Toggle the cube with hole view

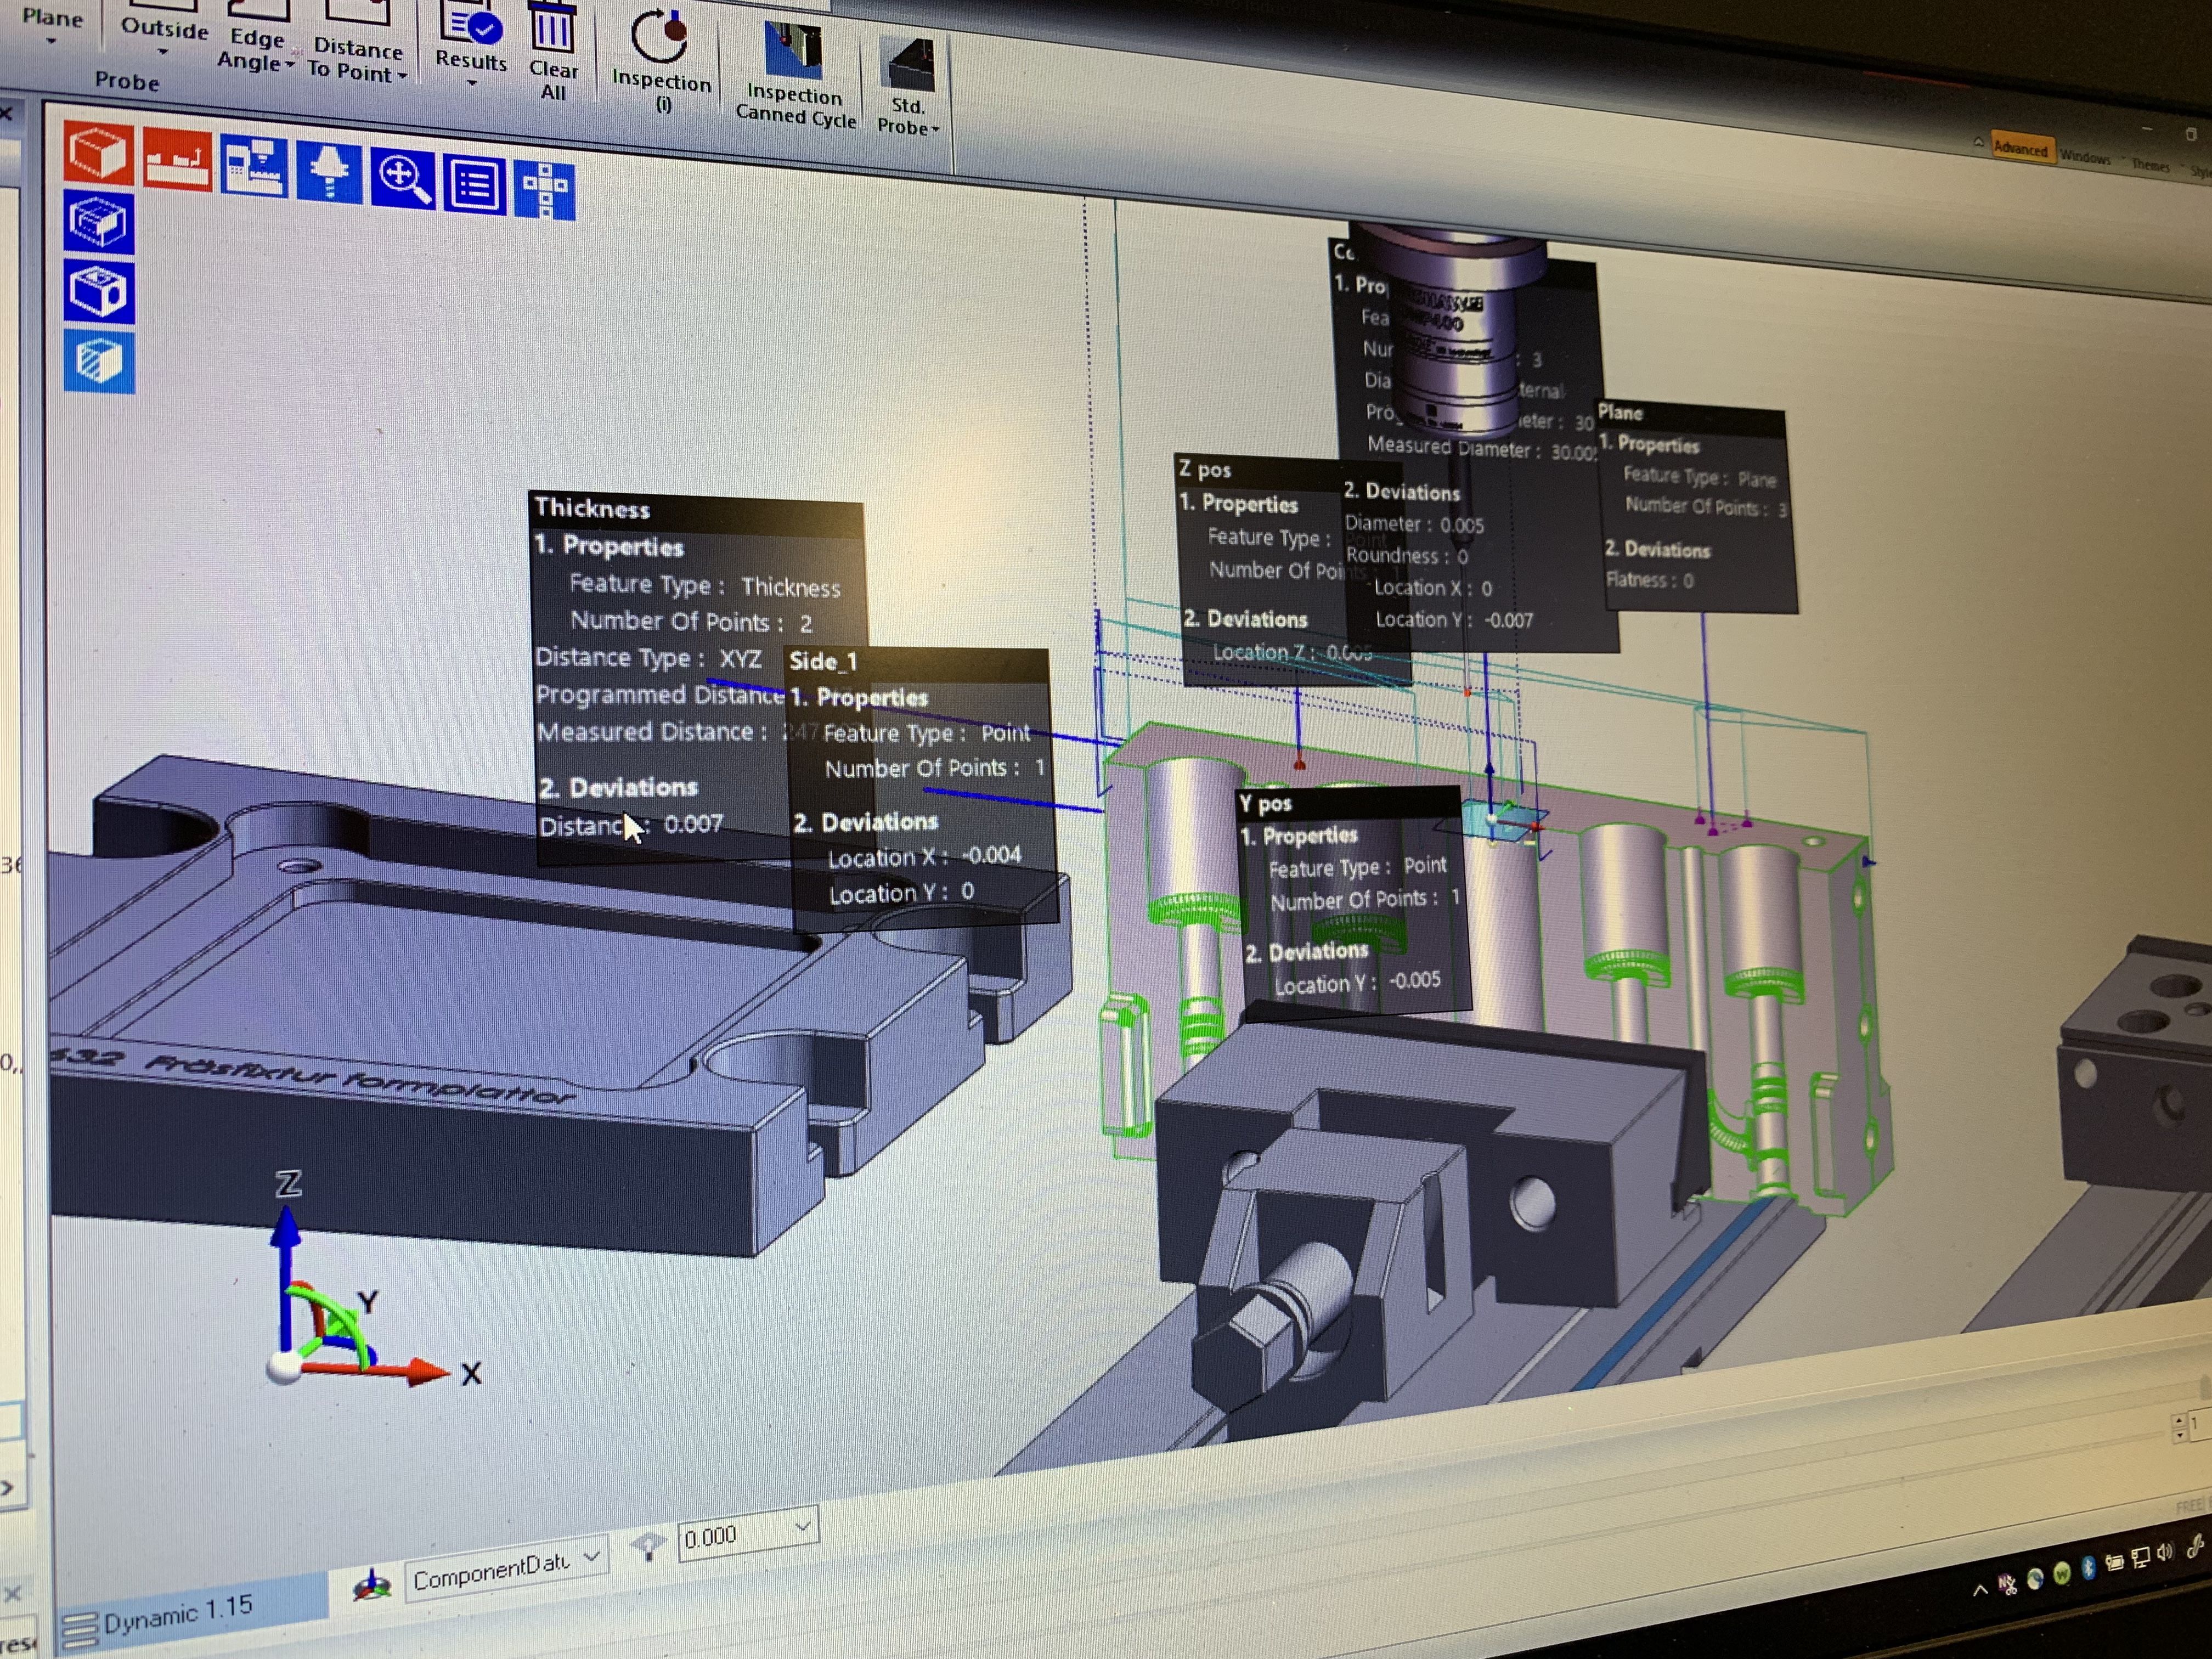pos(98,291)
